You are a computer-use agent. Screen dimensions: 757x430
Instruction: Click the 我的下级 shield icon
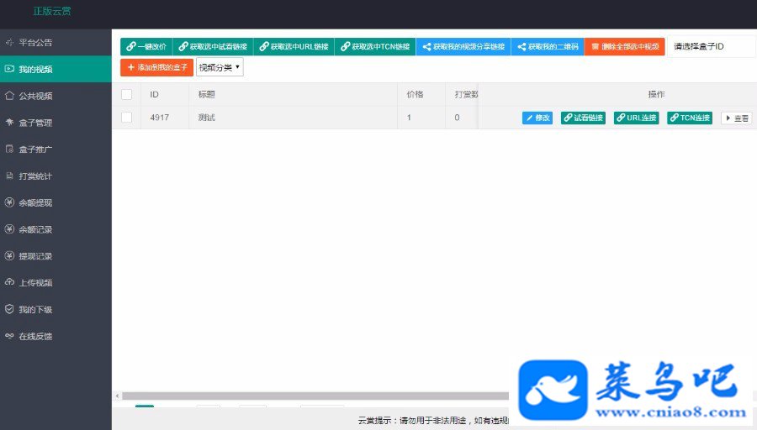(x=9, y=309)
